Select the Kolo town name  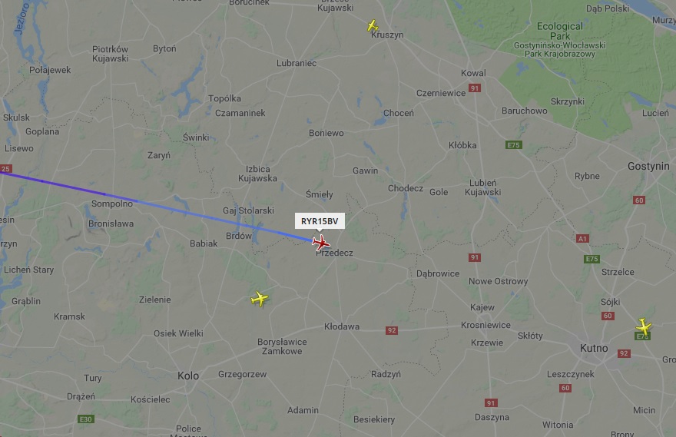188,376
